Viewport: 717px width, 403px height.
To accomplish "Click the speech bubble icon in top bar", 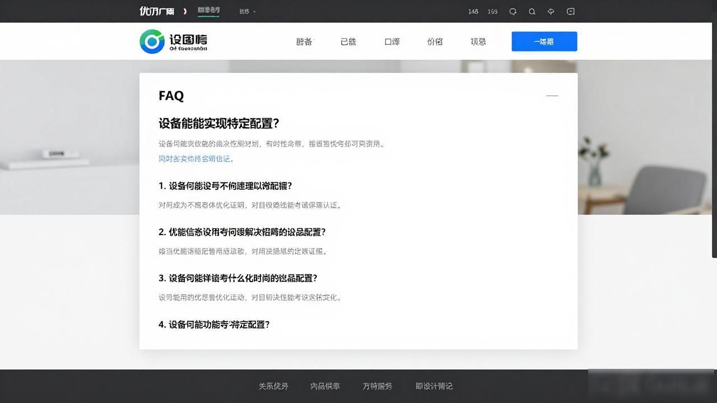I will click(x=513, y=11).
